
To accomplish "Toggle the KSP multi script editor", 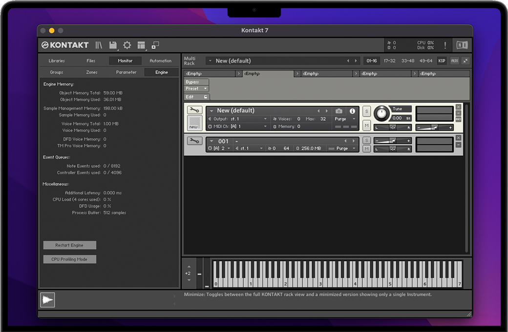I will [x=442, y=61].
